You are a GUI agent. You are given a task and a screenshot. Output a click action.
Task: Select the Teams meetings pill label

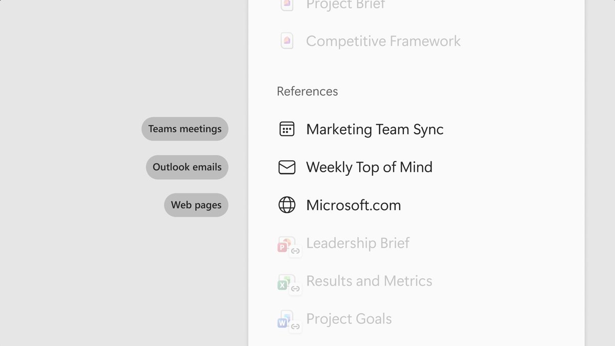pos(185,129)
